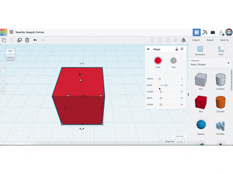The width and height of the screenshot is (233, 174).
Task: Toggle shape visibility lightbulb in Shape panel
Action: [182, 49]
